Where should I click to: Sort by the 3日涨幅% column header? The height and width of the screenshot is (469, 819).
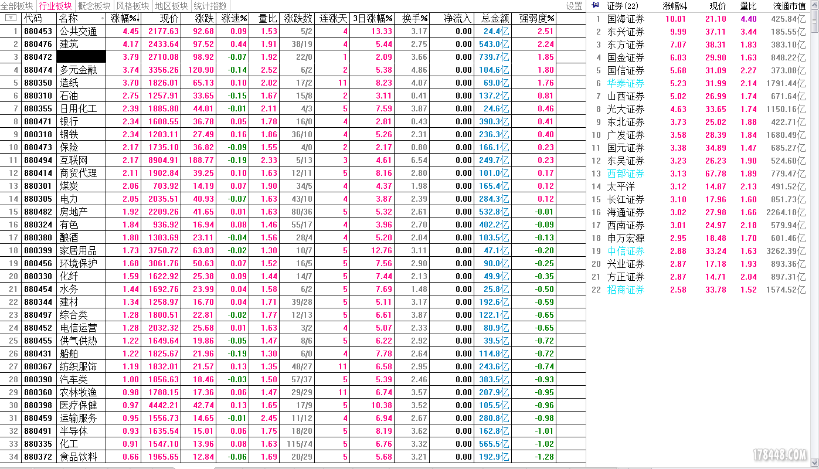click(373, 18)
